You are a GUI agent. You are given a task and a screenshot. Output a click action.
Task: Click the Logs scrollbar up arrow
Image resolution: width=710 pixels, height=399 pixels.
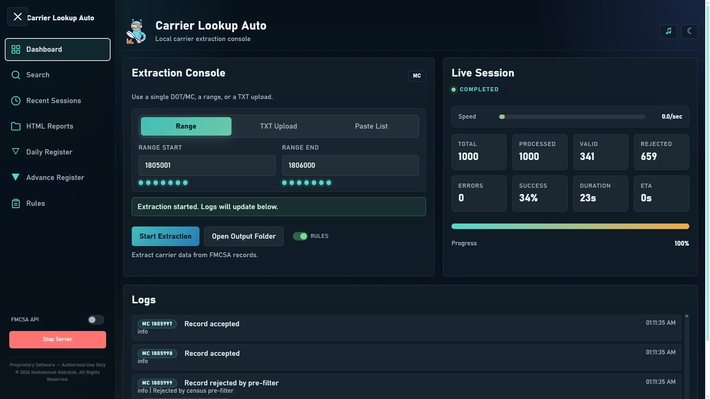pos(687,316)
